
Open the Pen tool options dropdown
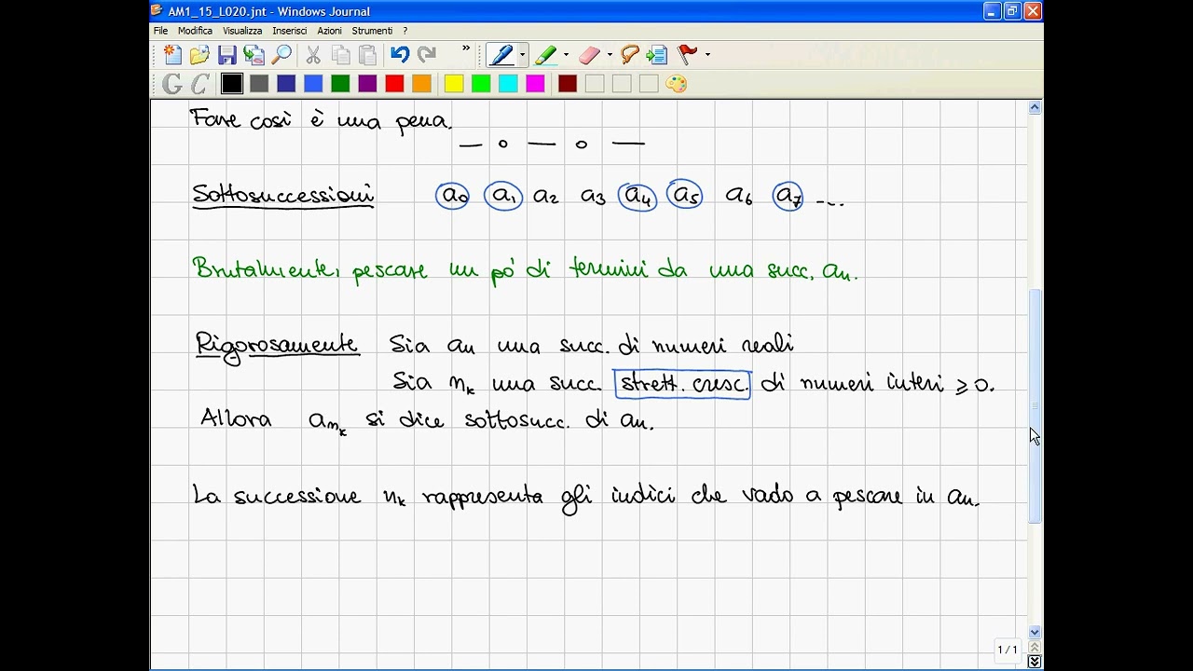click(x=522, y=55)
